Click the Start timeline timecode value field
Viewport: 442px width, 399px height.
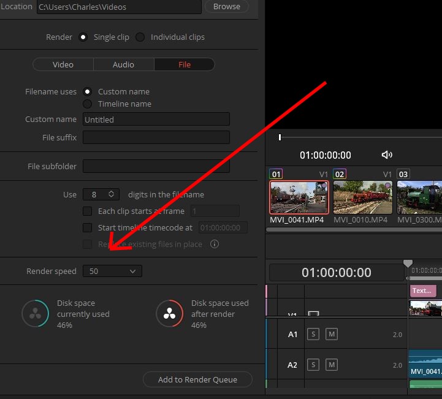(223, 227)
